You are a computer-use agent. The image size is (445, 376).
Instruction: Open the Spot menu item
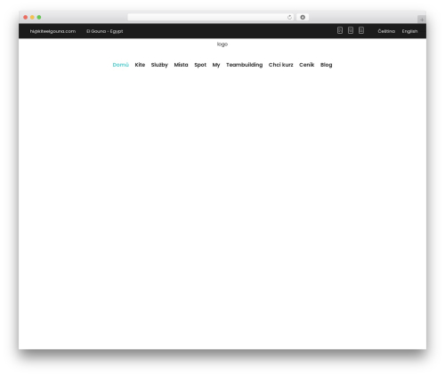[x=200, y=65]
